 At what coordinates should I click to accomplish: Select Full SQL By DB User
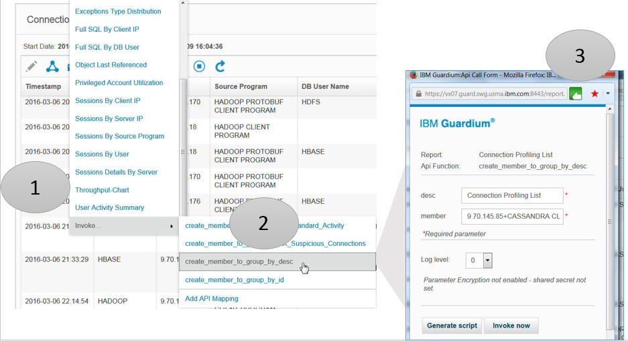click(107, 47)
